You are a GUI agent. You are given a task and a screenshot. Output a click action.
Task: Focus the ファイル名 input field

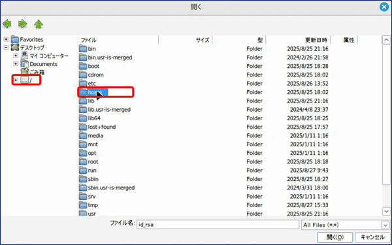(x=218, y=225)
